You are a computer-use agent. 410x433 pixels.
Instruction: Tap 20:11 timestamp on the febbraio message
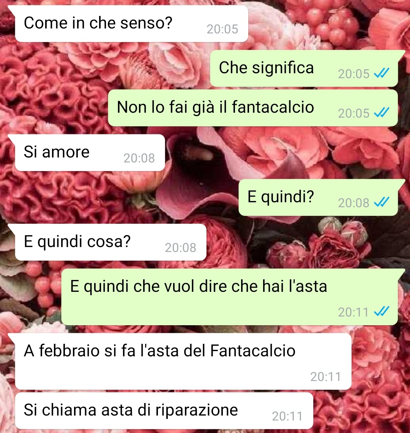tap(326, 377)
